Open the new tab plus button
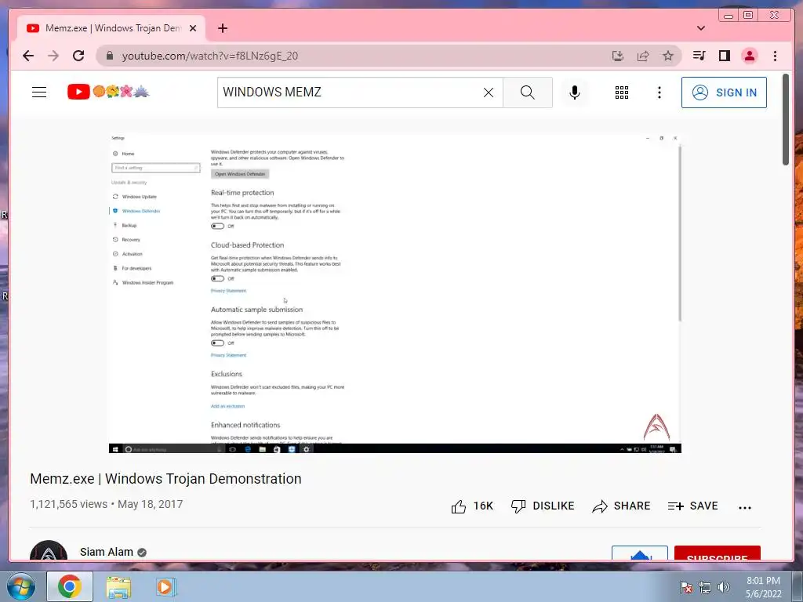 [x=222, y=28]
